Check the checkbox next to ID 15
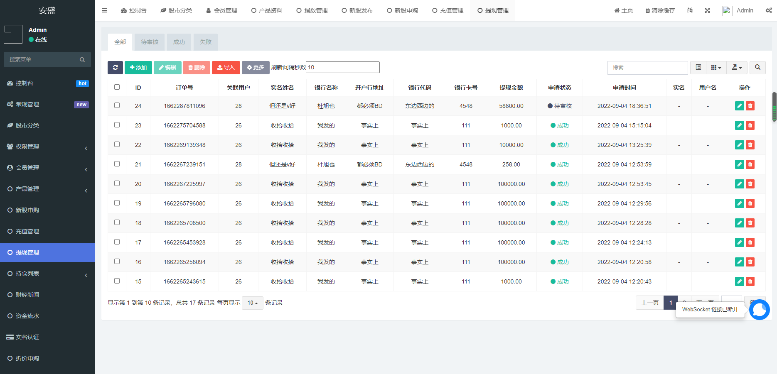Viewport: 777px width, 374px height. click(117, 281)
